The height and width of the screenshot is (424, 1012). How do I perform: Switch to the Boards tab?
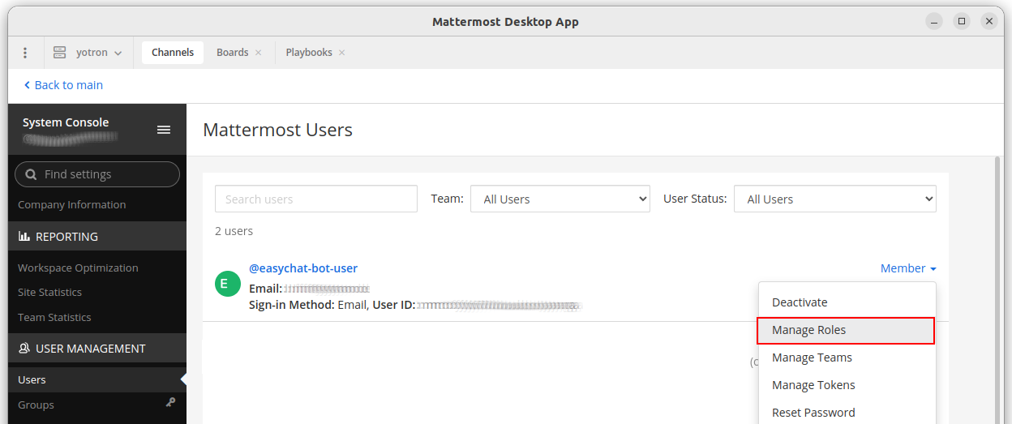pos(232,53)
